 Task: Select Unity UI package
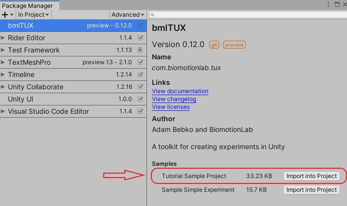(73, 99)
